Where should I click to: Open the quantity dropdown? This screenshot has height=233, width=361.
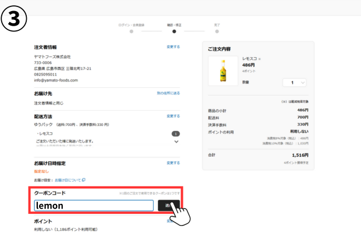pyautogui.click(x=294, y=83)
